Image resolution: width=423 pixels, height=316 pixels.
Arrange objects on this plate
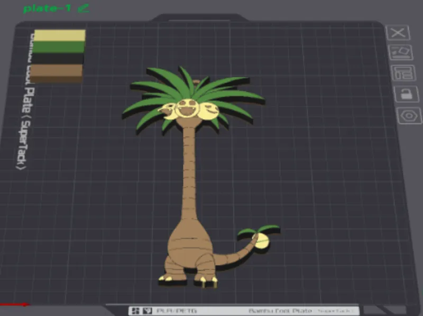[x=403, y=73]
